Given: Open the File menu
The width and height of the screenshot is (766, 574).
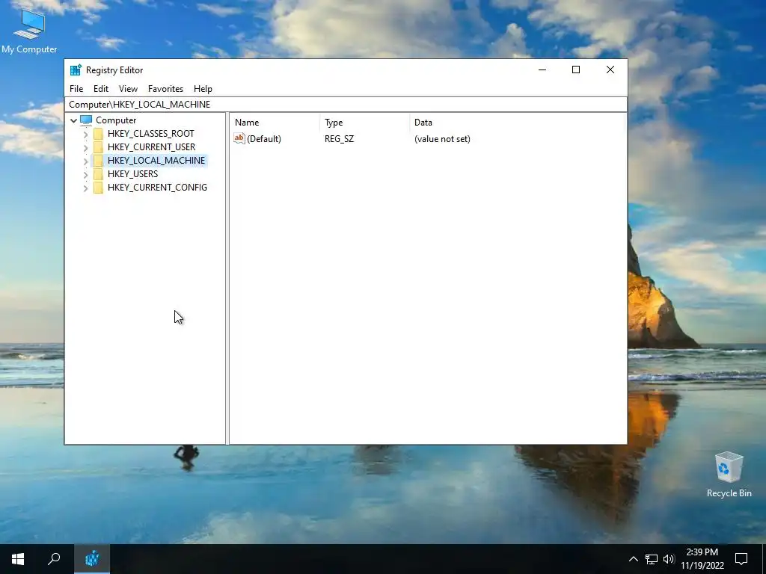Looking at the screenshot, I should [x=76, y=89].
